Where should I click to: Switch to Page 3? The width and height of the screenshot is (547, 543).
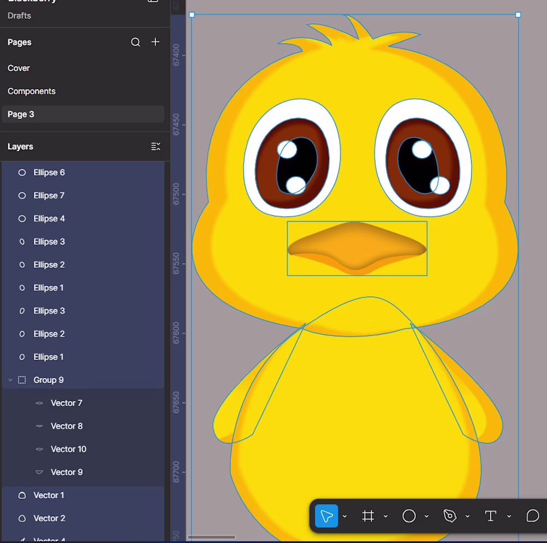83,114
